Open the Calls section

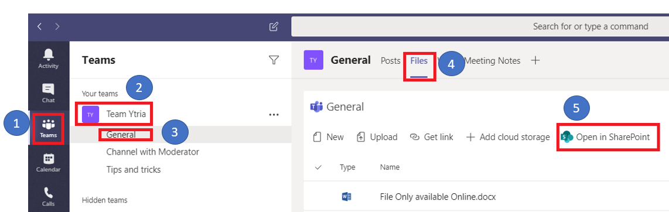point(49,197)
